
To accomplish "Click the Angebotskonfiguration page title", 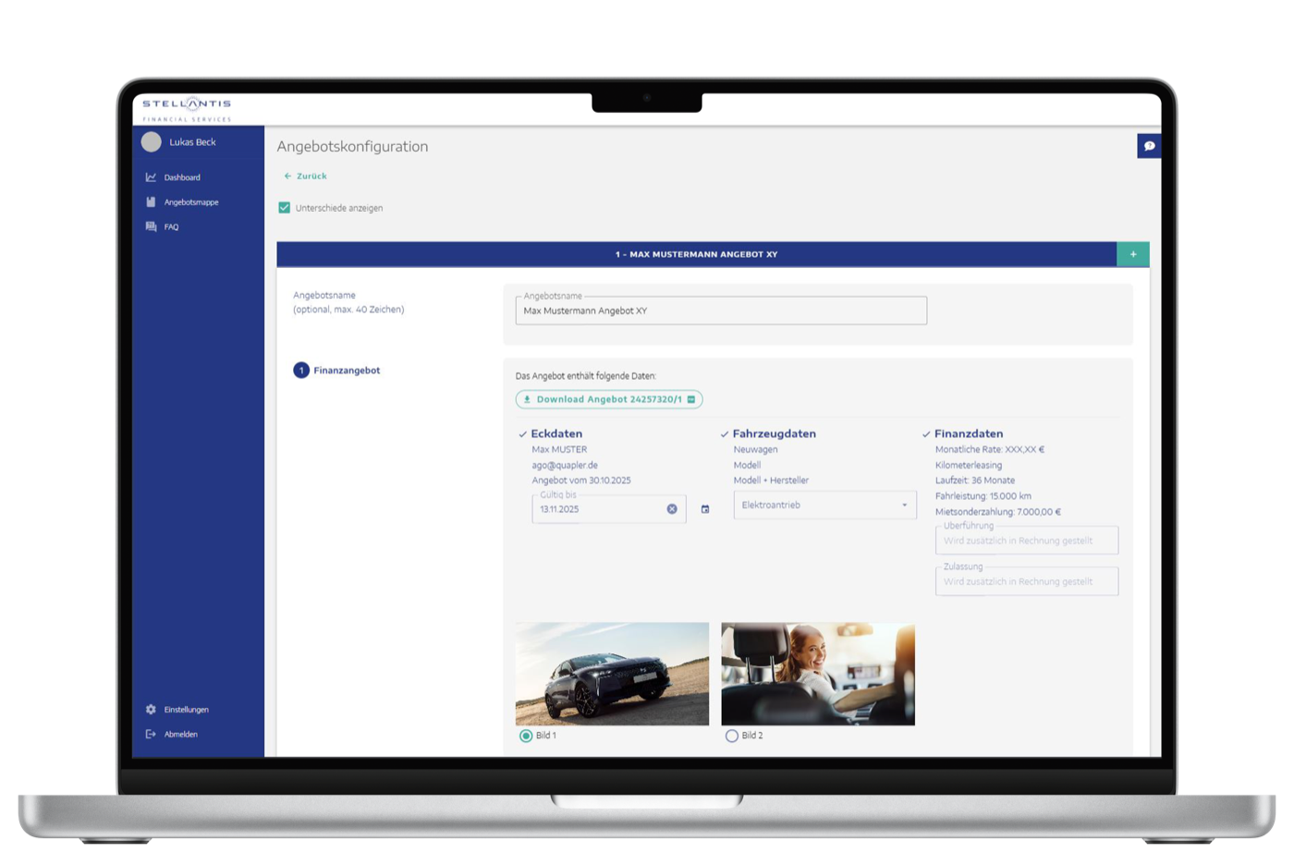I will pyautogui.click(x=352, y=147).
